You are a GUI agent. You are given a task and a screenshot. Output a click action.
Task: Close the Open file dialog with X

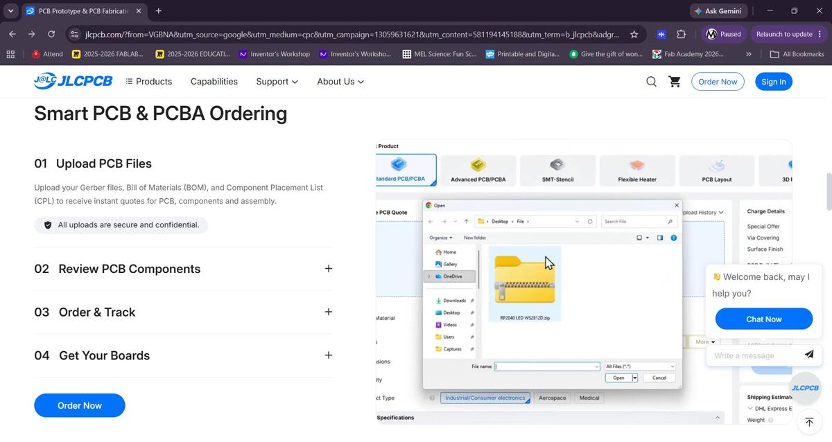pos(677,205)
